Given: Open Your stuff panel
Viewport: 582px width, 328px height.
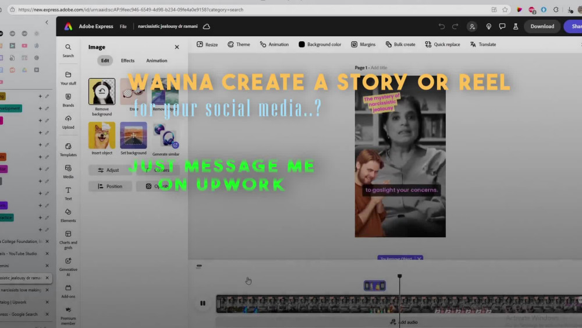Looking at the screenshot, I should (68, 79).
